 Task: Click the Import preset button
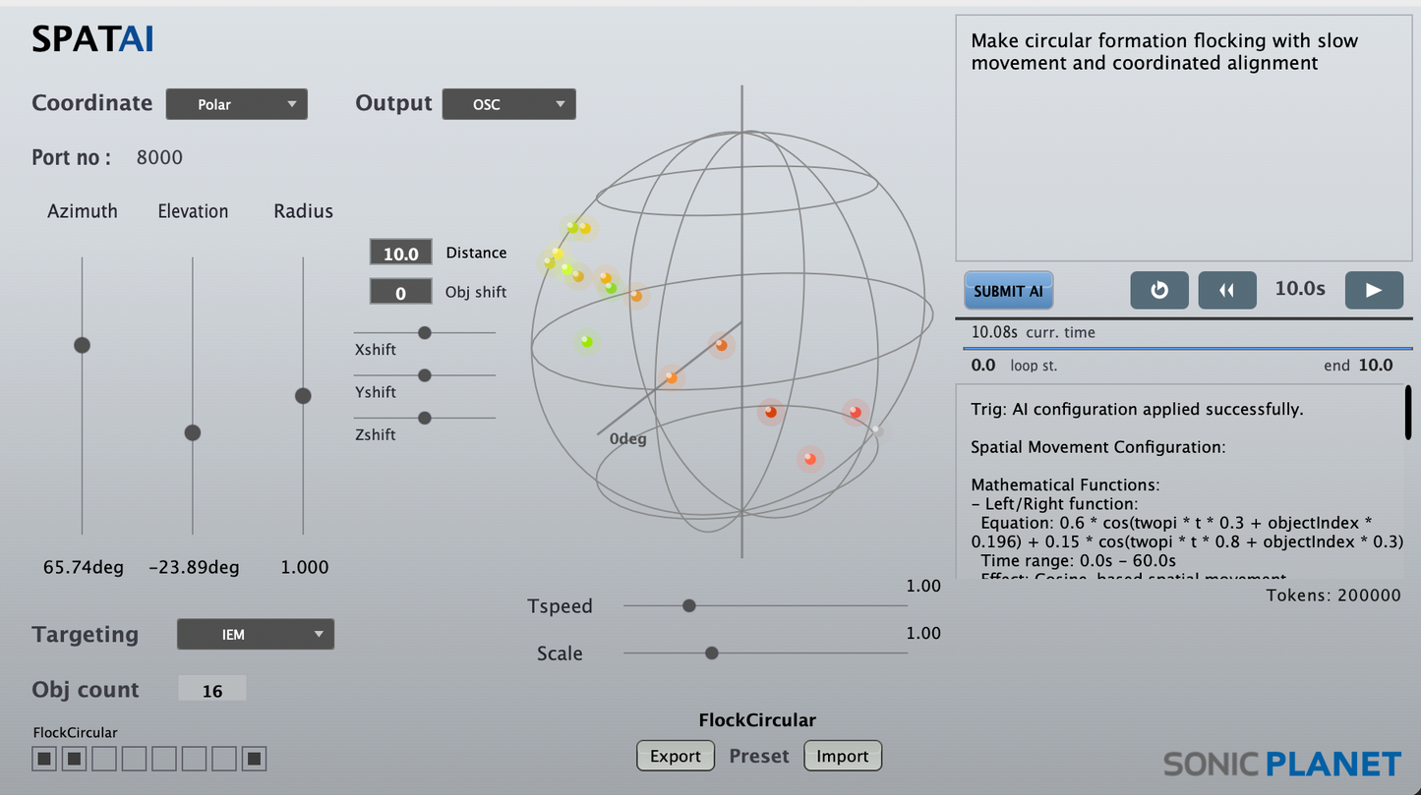842,756
